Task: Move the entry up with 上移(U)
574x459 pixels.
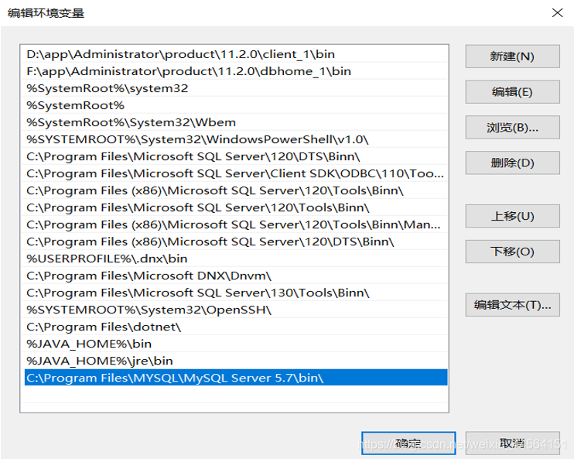Action: (512, 216)
